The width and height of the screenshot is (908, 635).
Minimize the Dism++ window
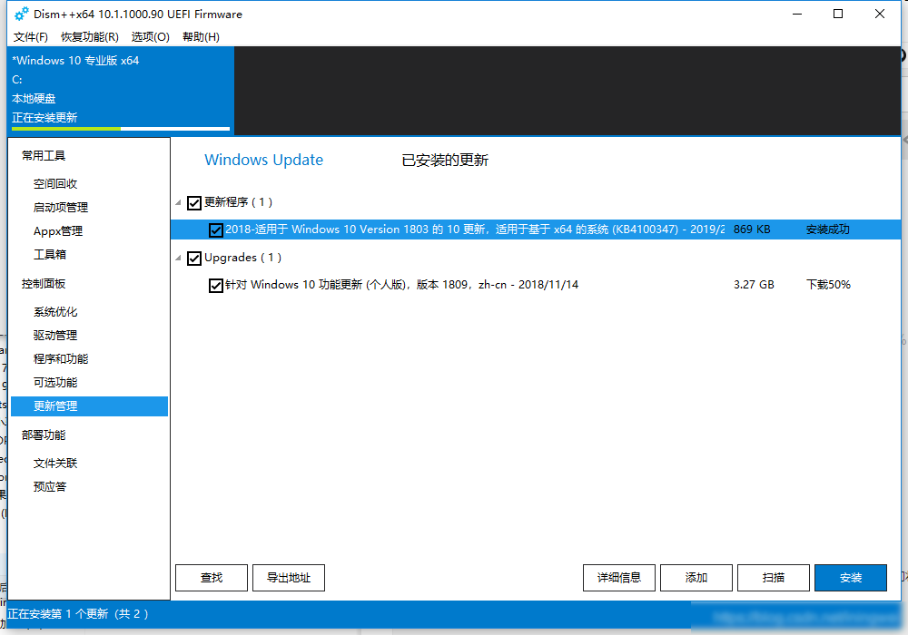[x=797, y=14]
